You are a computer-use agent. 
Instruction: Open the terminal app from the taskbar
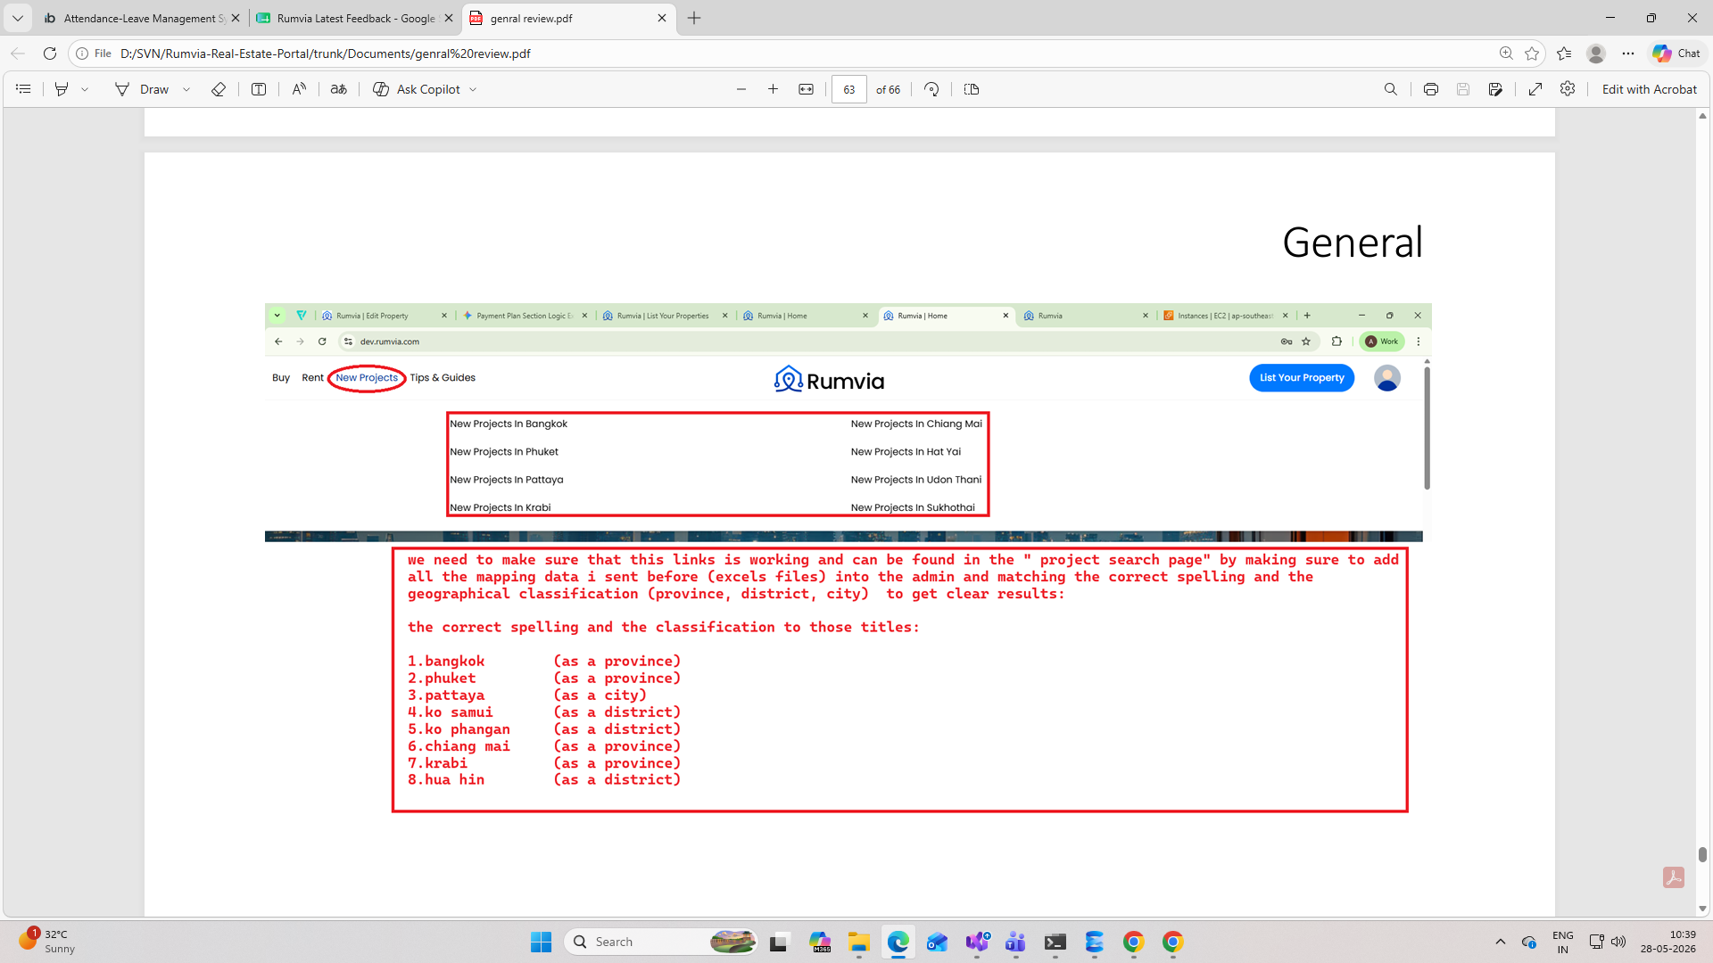pos(1055,942)
